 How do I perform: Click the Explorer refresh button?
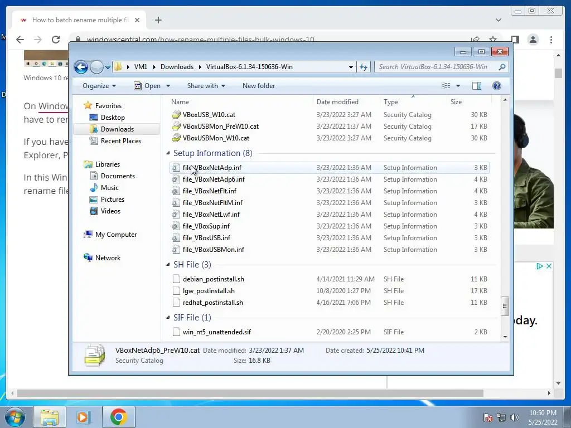pos(364,67)
